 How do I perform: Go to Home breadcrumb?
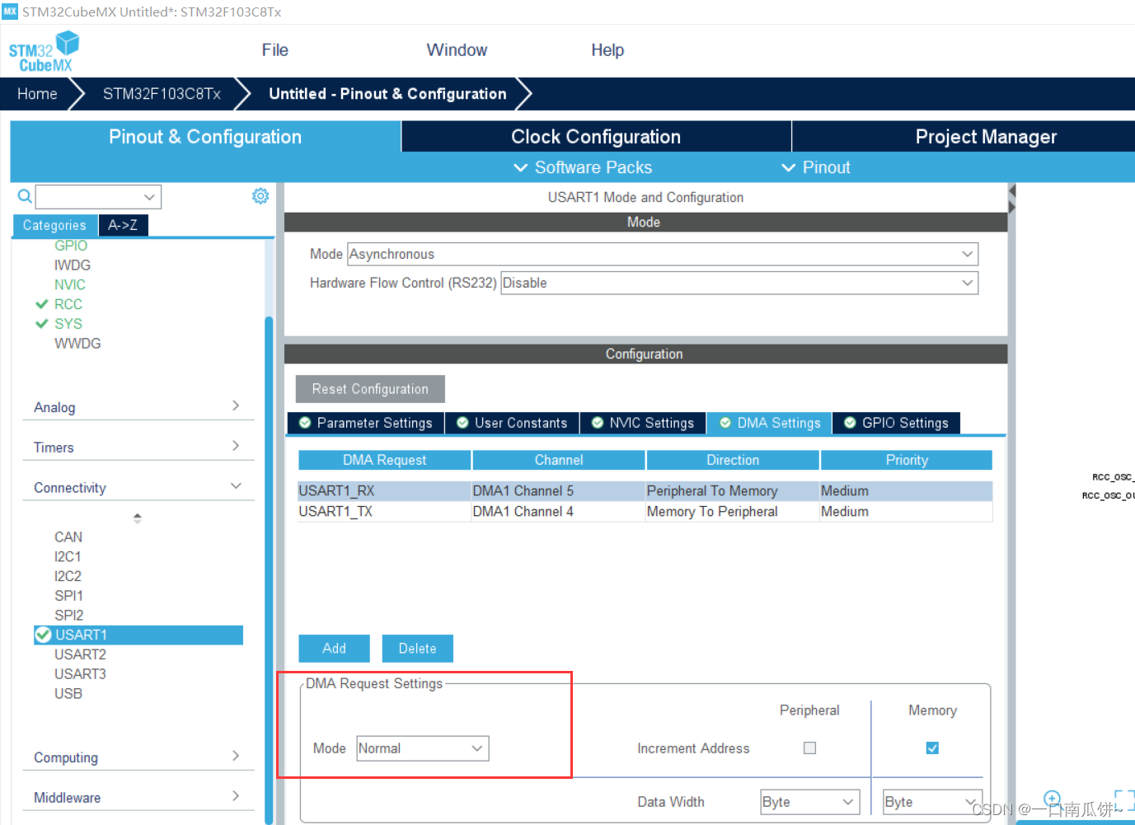pyautogui.click(x=37, y=94)
